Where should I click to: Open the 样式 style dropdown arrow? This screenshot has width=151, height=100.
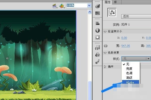148,59
